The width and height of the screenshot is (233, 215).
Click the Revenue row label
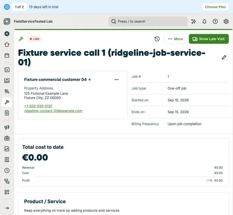(x=28, y=168)
